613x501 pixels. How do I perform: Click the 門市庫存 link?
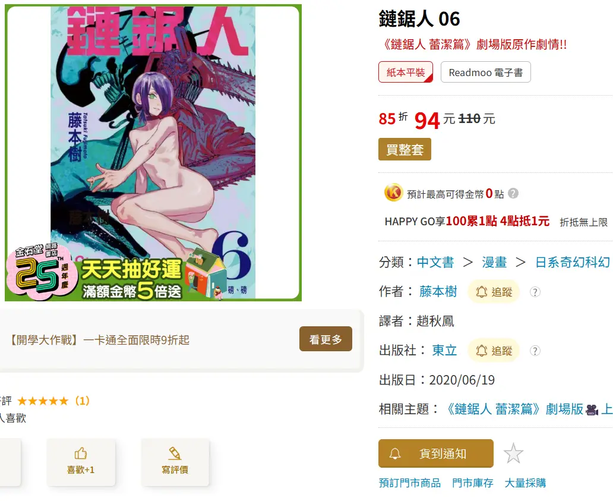point(473,483)
